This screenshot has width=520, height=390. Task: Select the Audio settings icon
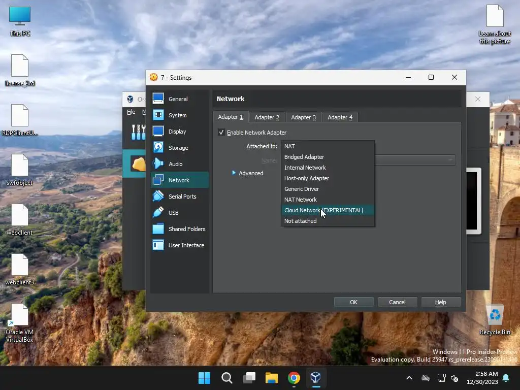click(158, 164)
